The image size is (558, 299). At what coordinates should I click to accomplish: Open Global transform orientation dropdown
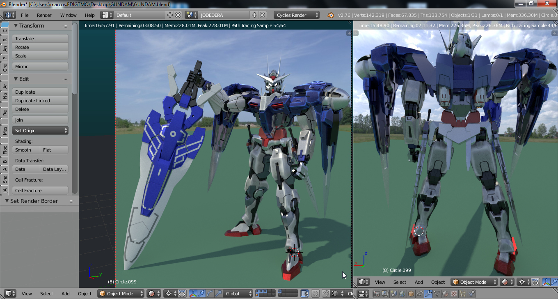pos(238,294)
